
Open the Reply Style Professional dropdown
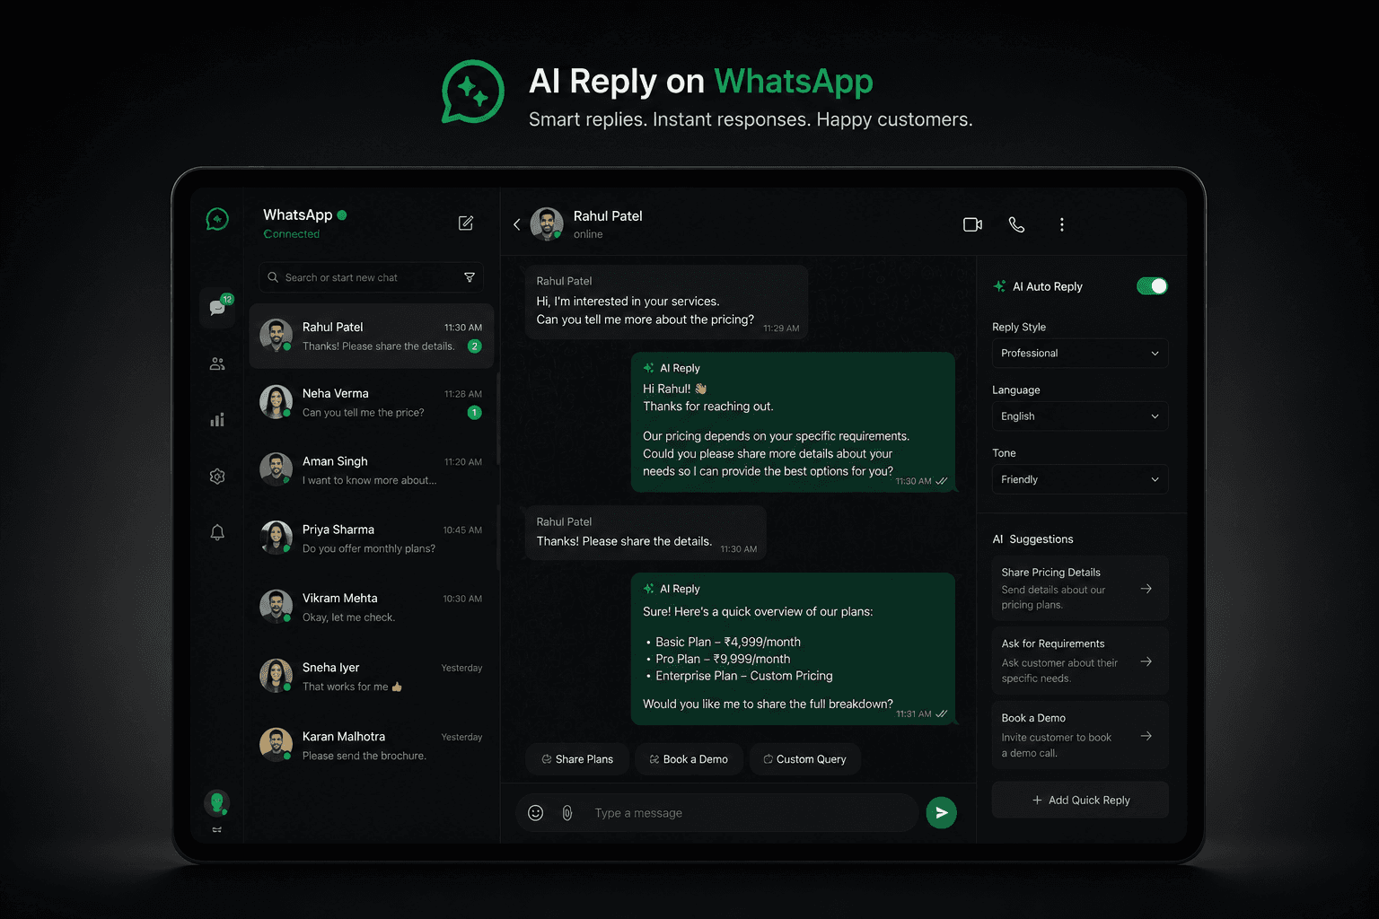1080,354
